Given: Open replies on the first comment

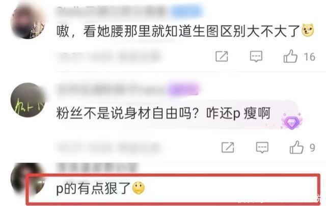Looking at the screenshot, I should pyautogui.click(x=256, y=56).
